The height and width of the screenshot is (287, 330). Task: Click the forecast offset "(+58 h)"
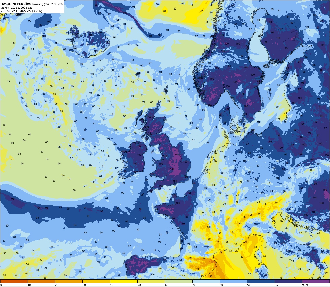click(x=37, y=11)
